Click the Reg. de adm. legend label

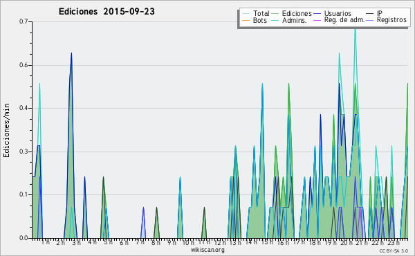tap(344, 20)
